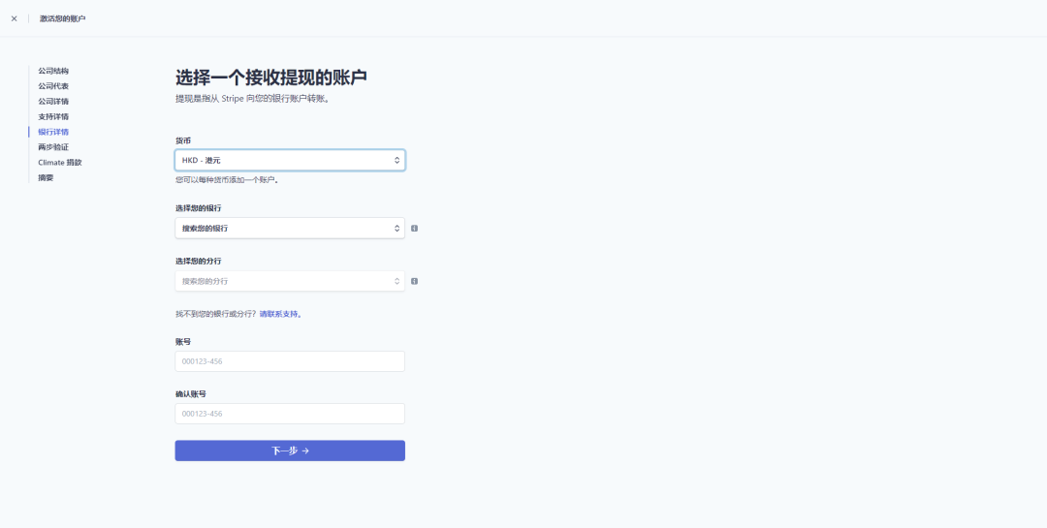
Task: Click info icon beside branch selector
Action: (414, 281)
